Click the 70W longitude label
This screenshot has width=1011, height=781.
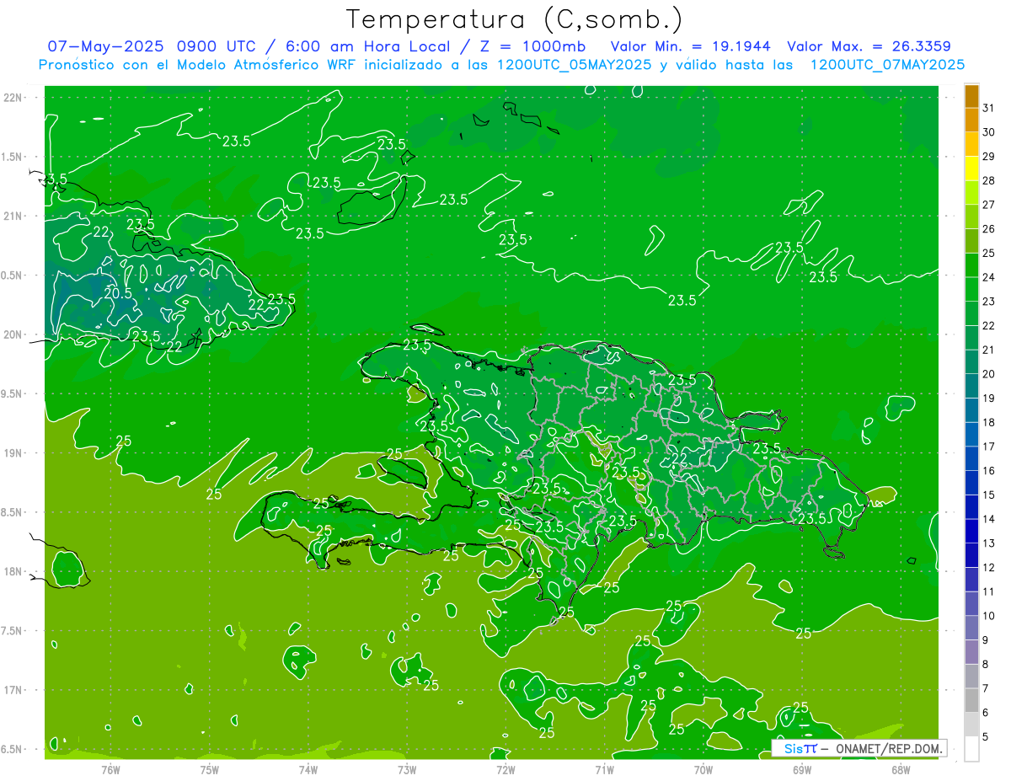[703, 769]
